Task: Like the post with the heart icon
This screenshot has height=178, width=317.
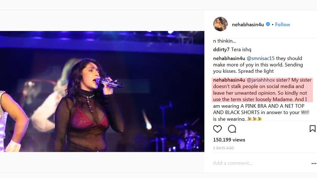Action: [x=217, y=129]
